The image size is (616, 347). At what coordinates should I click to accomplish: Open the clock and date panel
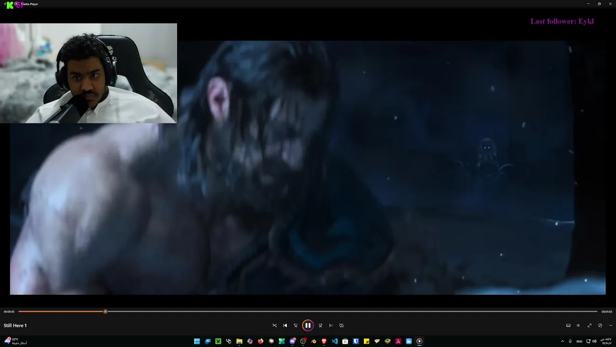pos(607,341)
